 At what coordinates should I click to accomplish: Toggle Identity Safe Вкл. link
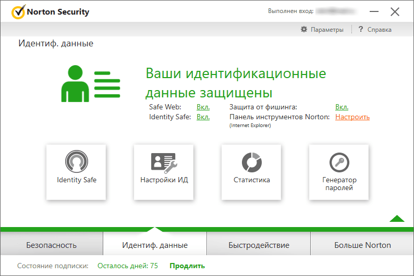point(203,117)
